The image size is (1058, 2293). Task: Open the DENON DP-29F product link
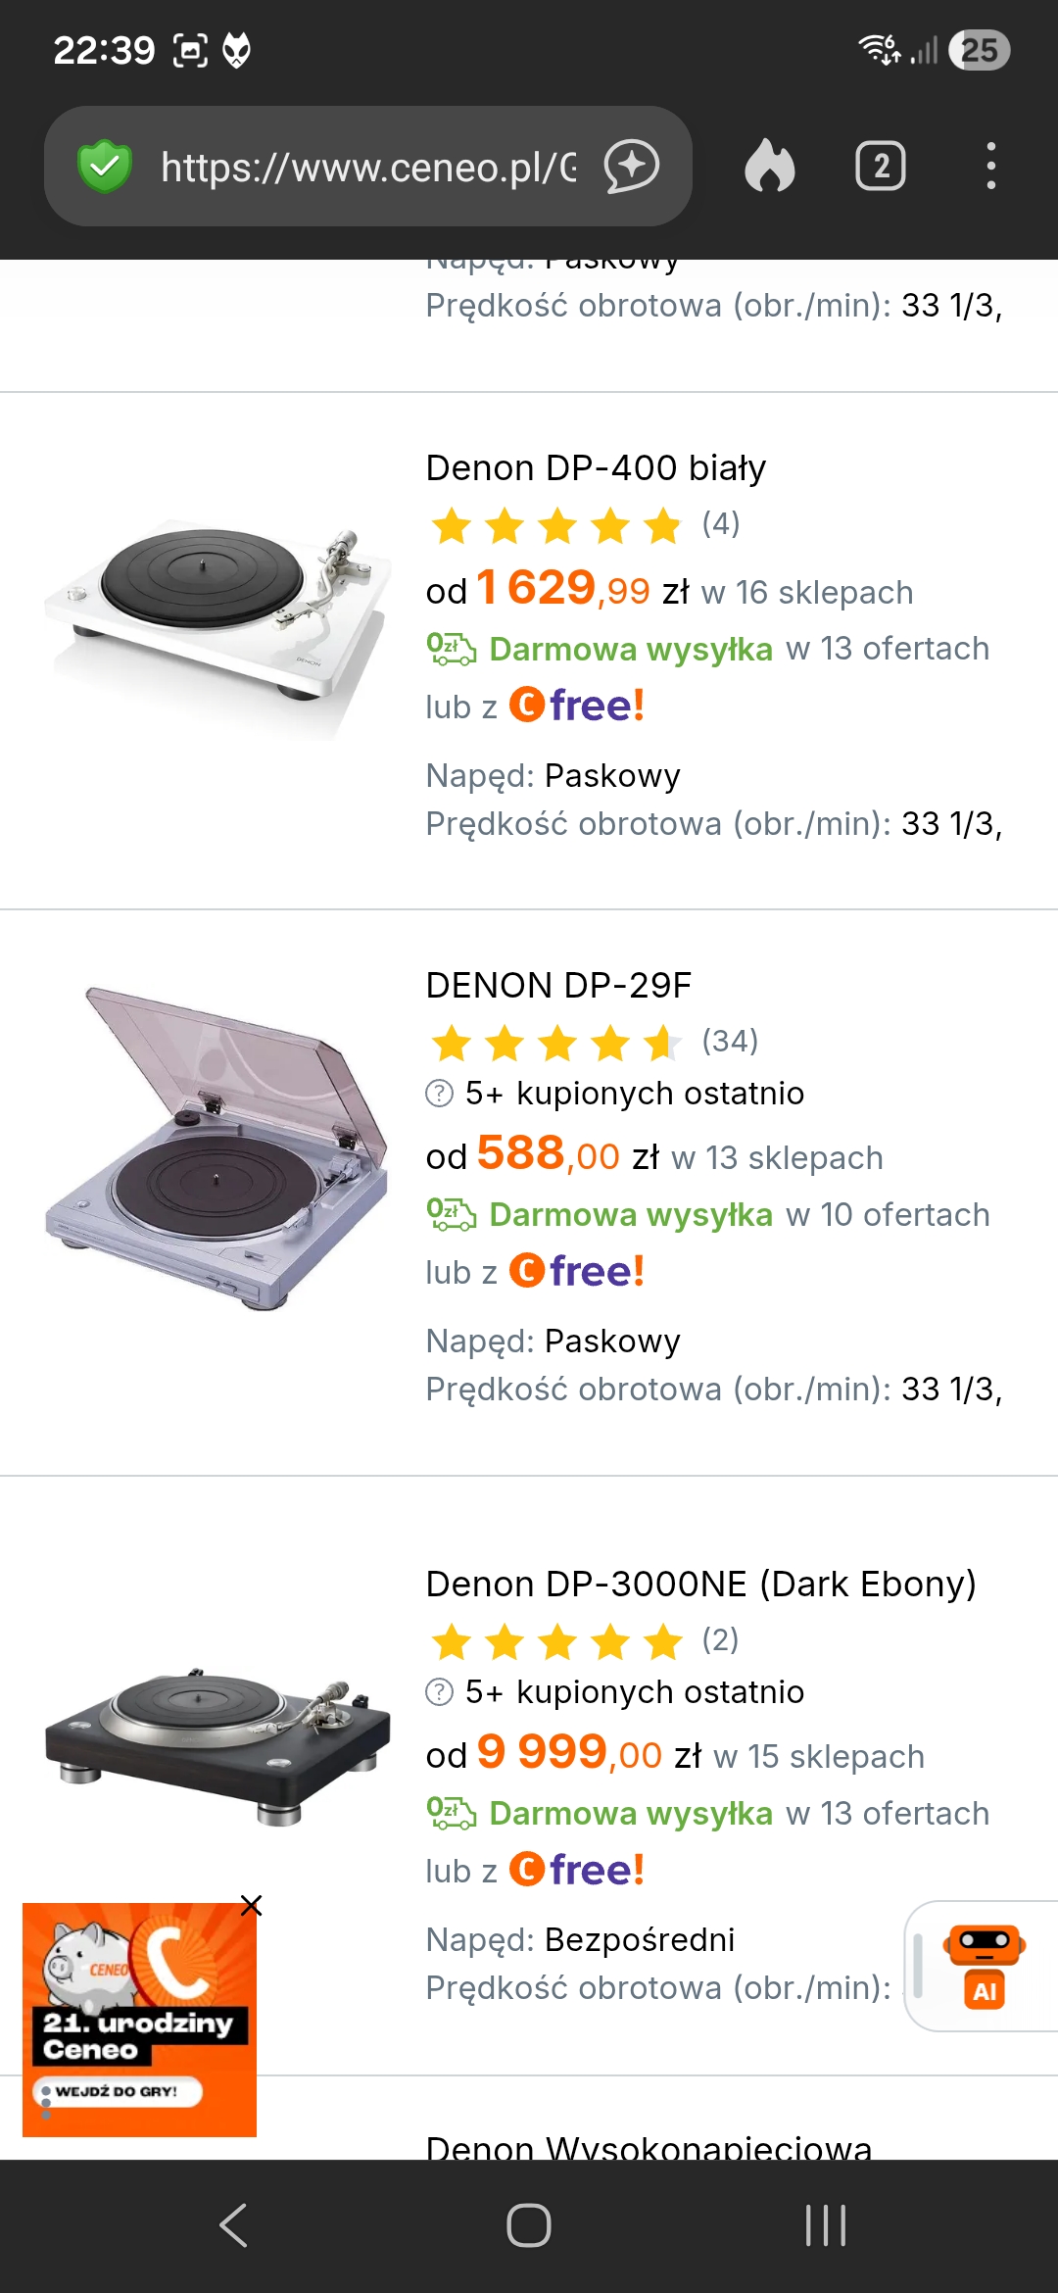(x=558, y=986)
